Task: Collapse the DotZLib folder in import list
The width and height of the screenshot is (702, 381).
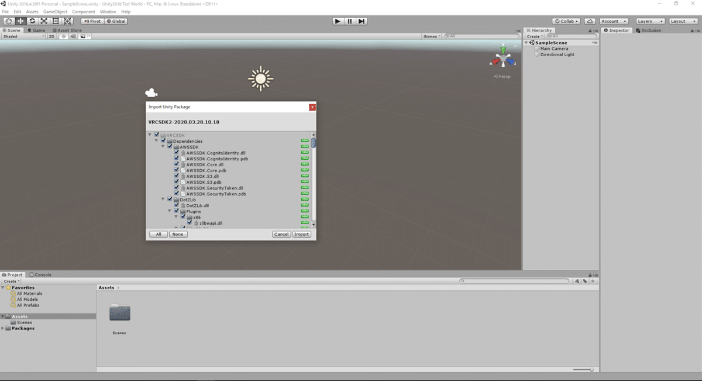Action: click(163, 200)
